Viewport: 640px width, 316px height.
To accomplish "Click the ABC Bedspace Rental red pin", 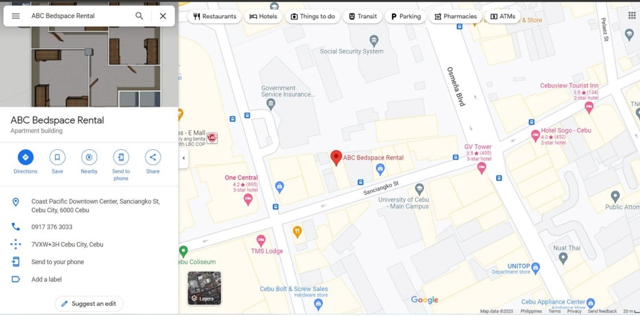I will point(336,157).
